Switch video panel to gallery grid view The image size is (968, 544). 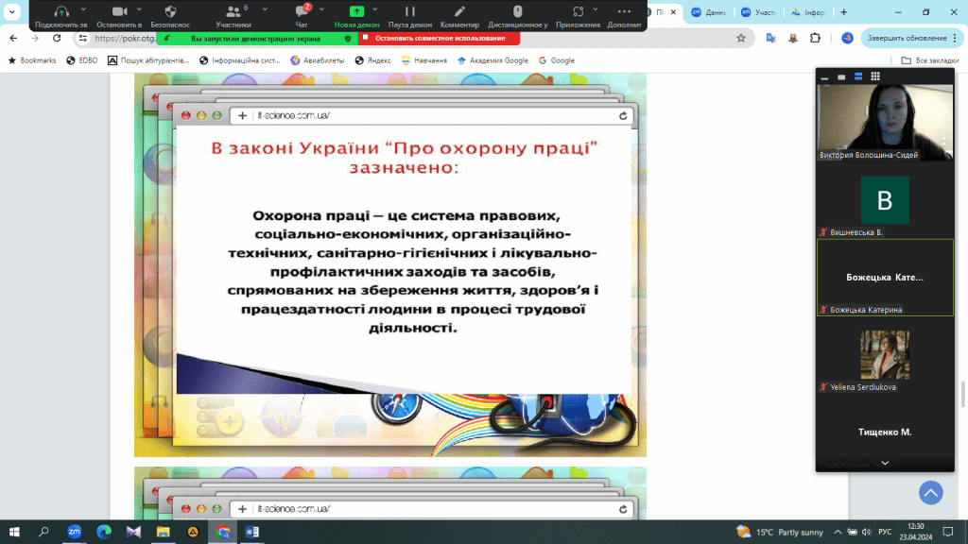pyautogui.click(x=875, y=76)
